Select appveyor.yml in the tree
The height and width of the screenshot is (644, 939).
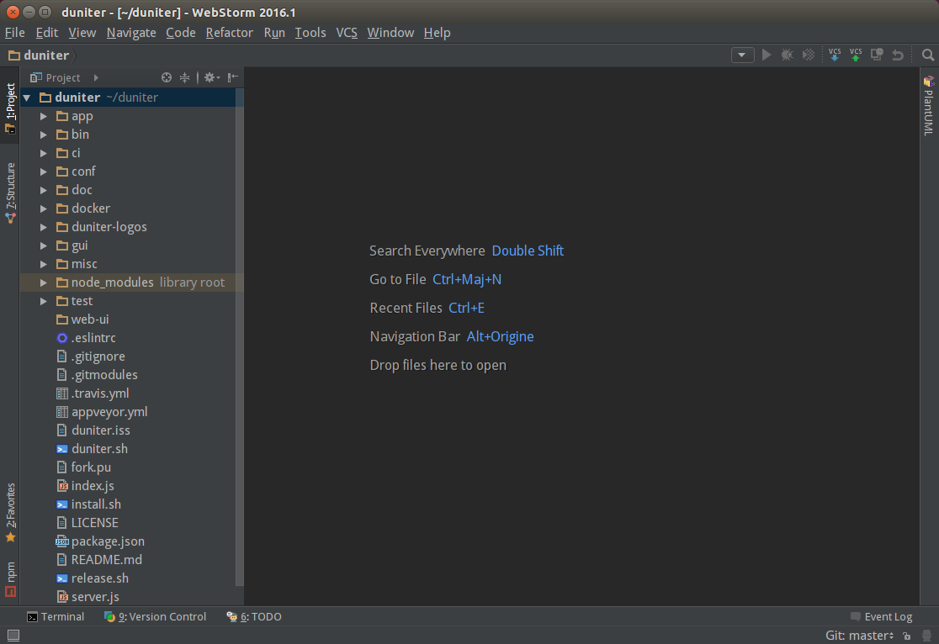[x=109, y=412]
